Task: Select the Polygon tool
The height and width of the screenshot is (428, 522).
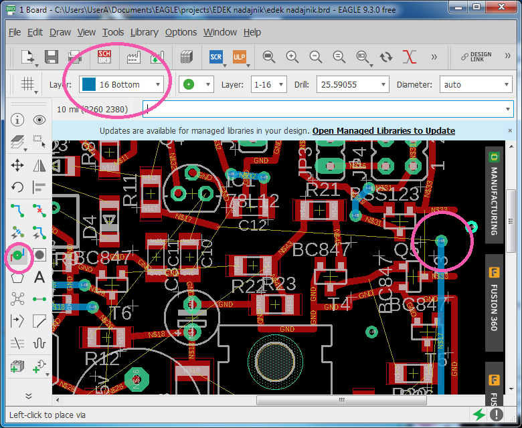Action: tap(17, 277)
